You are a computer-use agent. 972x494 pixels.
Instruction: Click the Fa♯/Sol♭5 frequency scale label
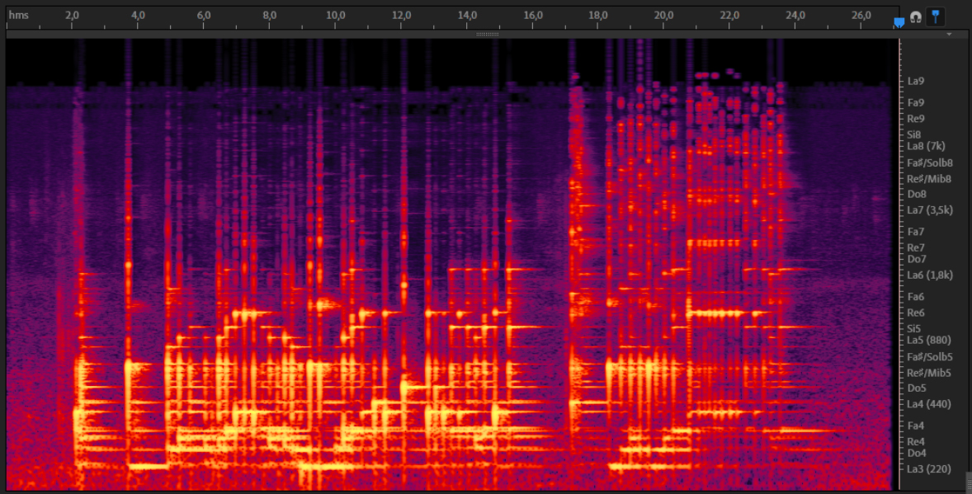coord(930,356)
